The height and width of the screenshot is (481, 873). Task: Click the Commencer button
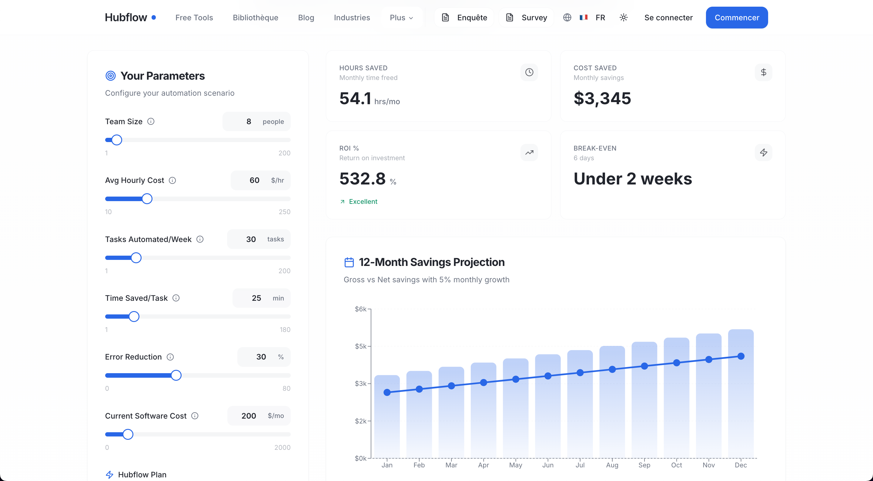coord(737,18)
